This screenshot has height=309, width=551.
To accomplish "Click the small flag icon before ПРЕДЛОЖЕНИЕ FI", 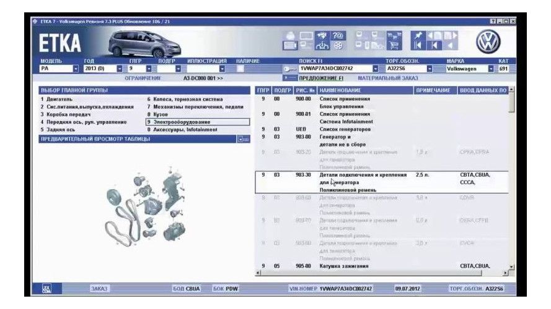I will tap(290, 78).
